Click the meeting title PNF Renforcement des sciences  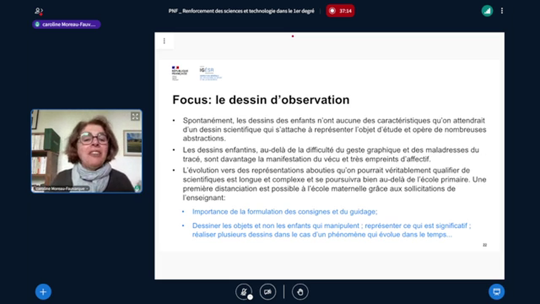(241, 11)
